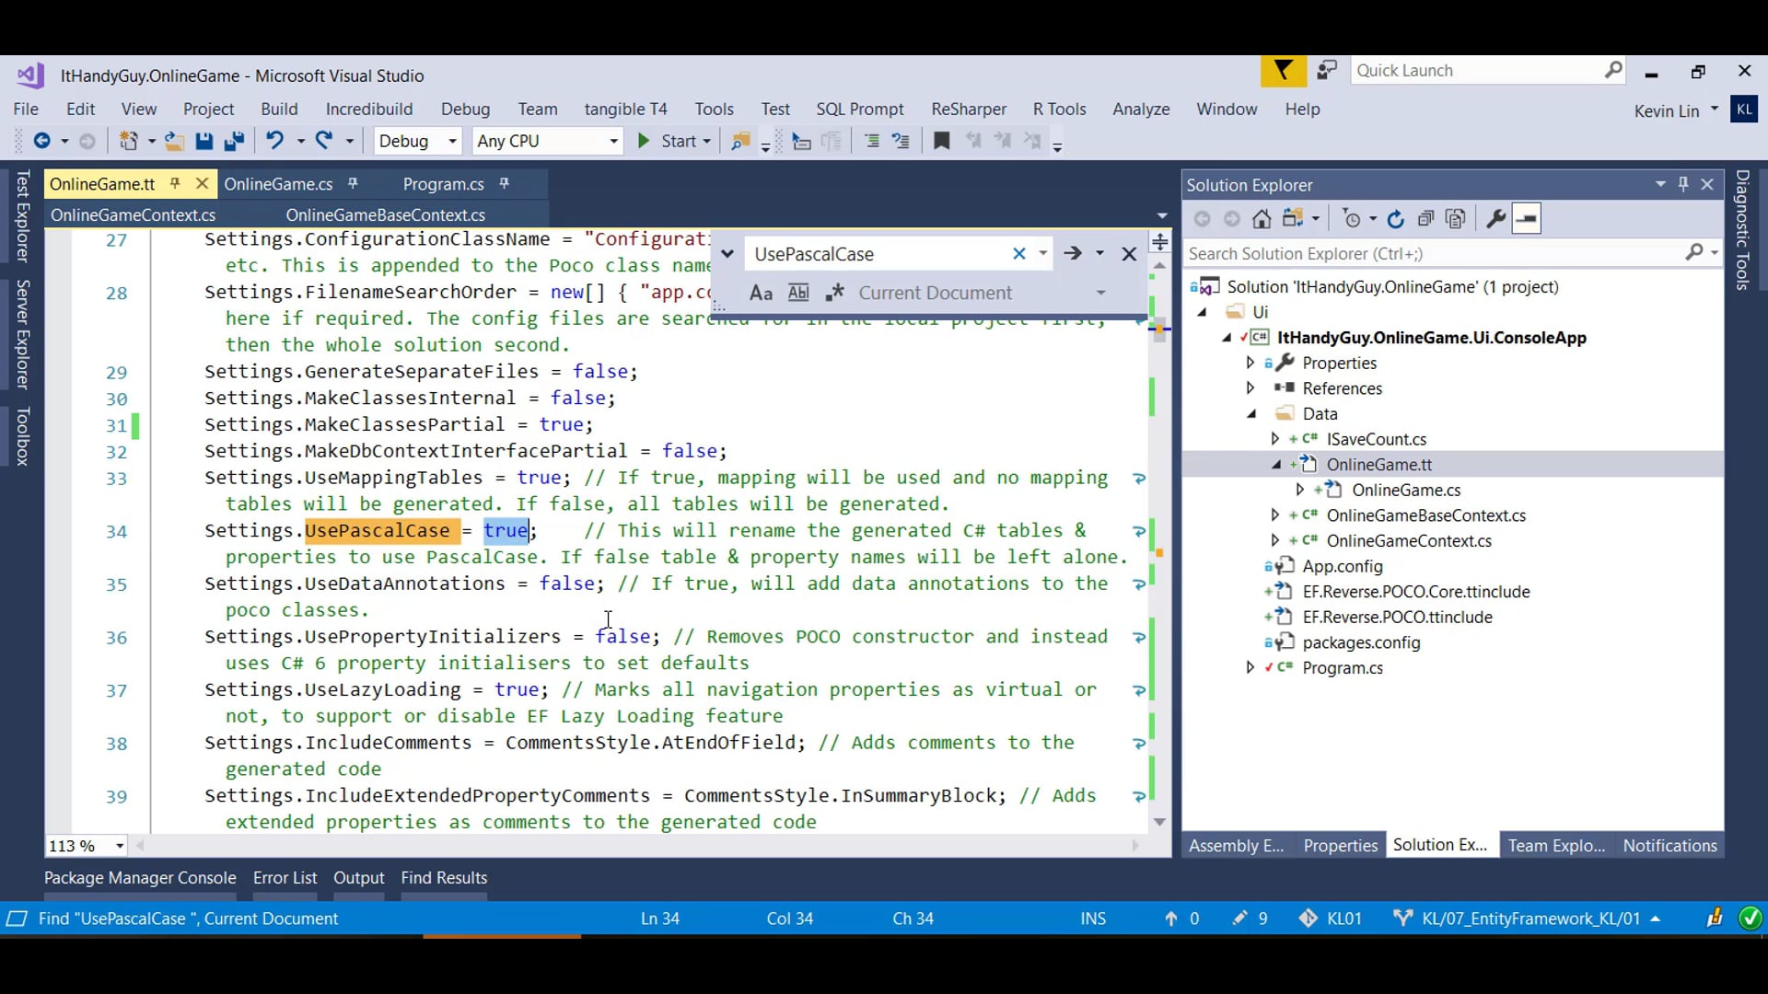Switch to the Program.cs tab
1768x994 pixels.
(x=443, y=184)
